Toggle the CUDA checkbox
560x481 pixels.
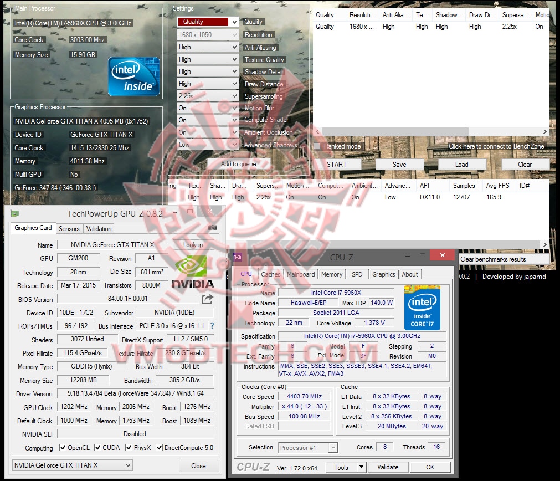pyautogui.click(x=97, y=447)
